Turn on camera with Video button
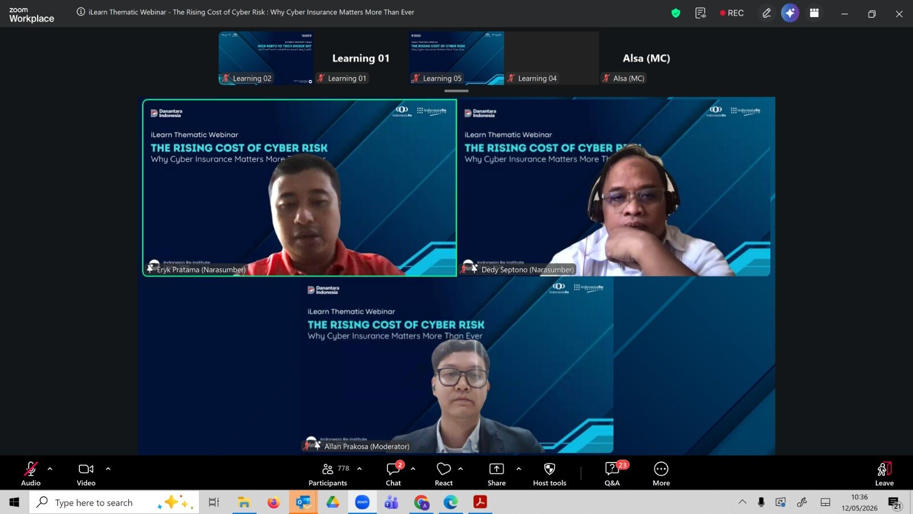 coord(86,474)
